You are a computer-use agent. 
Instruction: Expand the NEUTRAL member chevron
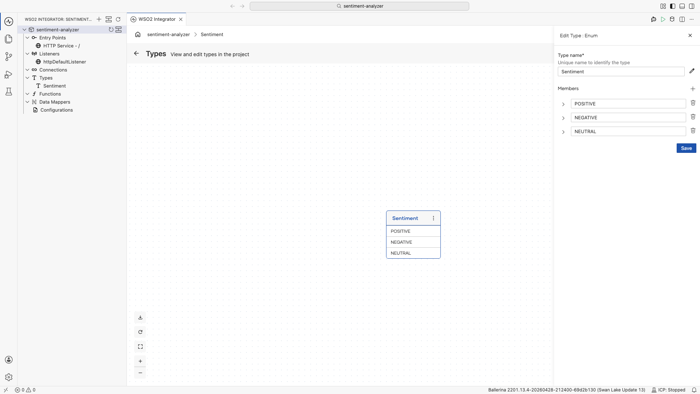563,132
